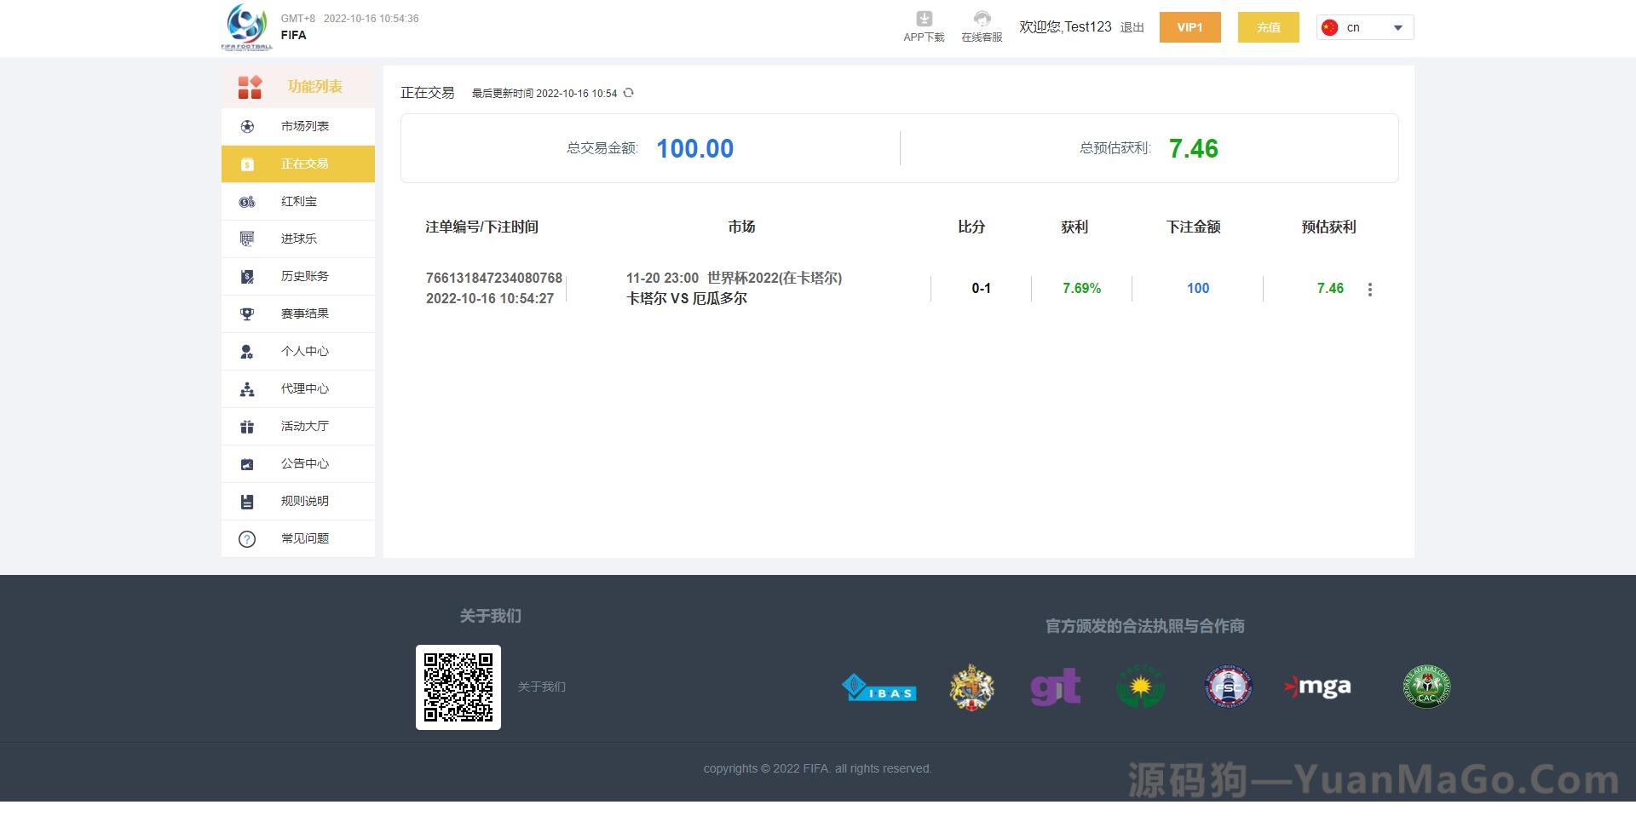Screen dimensions: 1636x822
Task: Click the refresh icon beside update time
Action: (x=629, y=93)
